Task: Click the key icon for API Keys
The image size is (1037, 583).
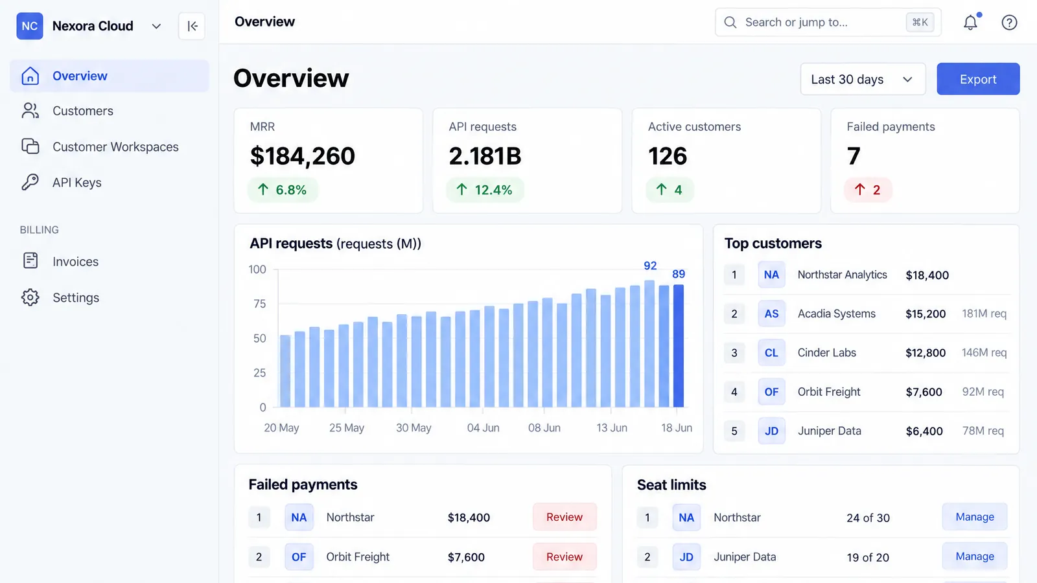Action: pos(30,182)
